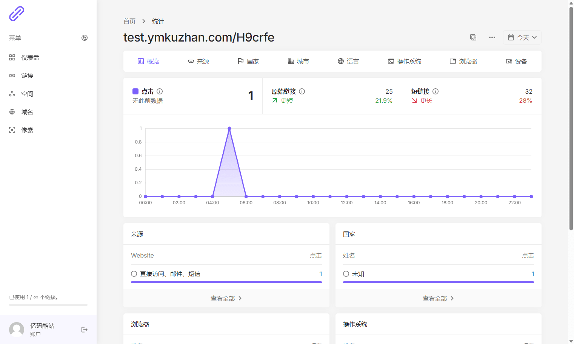Switch to the 操作系统 tab
574x344 pixels.
click(x=405, y=61)
